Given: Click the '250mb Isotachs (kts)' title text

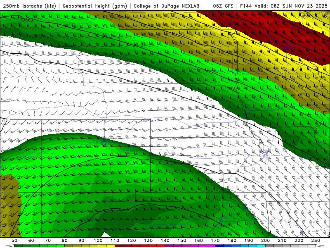Looking at the screenshot, I should pyautogui.click(x=29, y=6).
